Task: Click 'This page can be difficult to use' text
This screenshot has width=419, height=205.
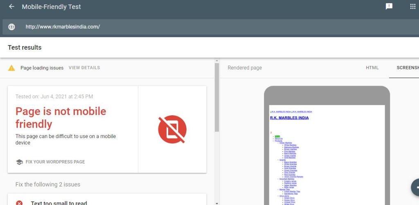Action: click(66, 139)
